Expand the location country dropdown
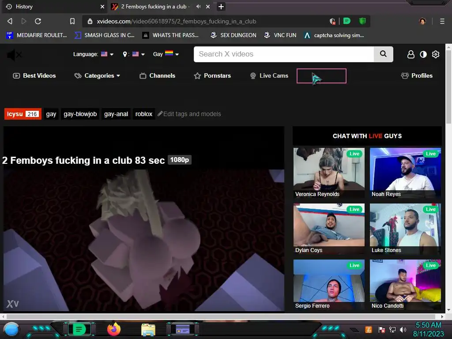The width and height of the screenshot is (452, 339). tap(133, 54)
